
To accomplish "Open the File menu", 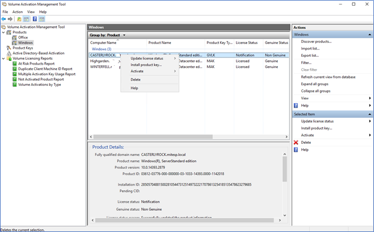I will [5, 12].
